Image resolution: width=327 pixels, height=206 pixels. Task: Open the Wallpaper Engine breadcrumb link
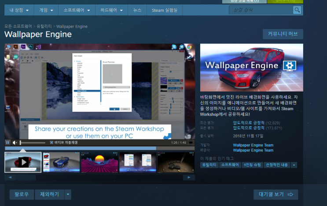click(72, 27)
